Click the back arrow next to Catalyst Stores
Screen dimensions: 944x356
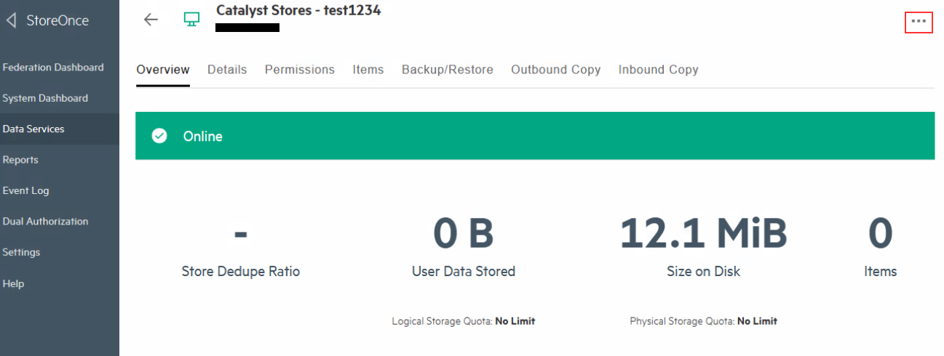(151, 20)
